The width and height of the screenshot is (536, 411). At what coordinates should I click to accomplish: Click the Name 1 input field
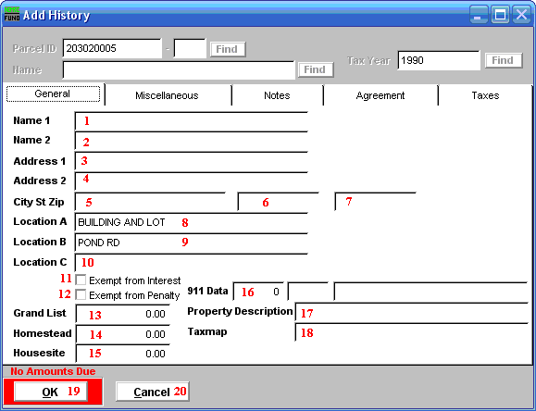191,121
